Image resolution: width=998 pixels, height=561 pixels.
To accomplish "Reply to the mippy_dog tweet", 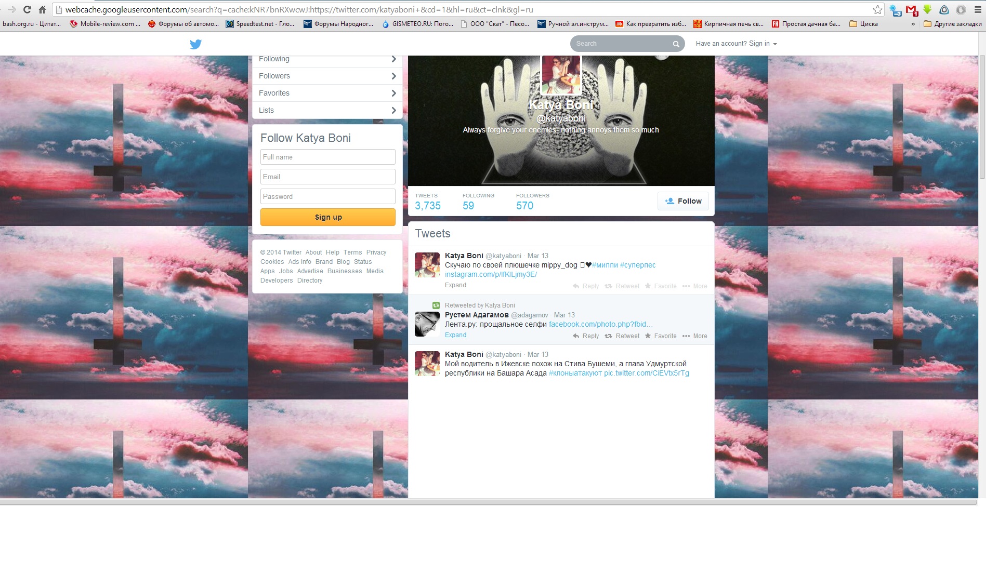I will pyautogui.click(x=586, y=286).
